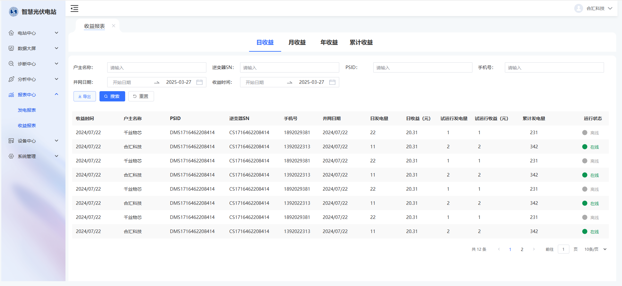
Task: Open the 合汇科技 account dropdown
Action: coord(610,8)
